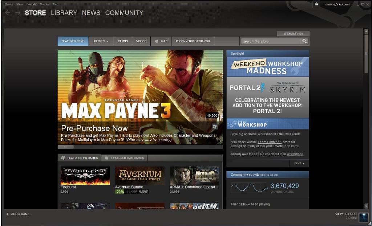Click the search magnifier icon
The width and height of the screenshot is (372, 226).
[x=304, y=41]
